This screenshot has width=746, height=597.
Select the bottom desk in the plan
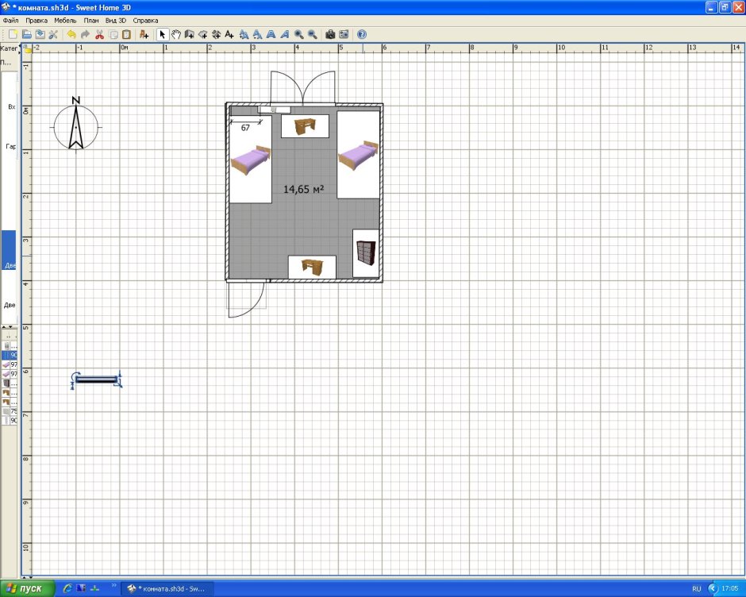(x=312, y=267)
